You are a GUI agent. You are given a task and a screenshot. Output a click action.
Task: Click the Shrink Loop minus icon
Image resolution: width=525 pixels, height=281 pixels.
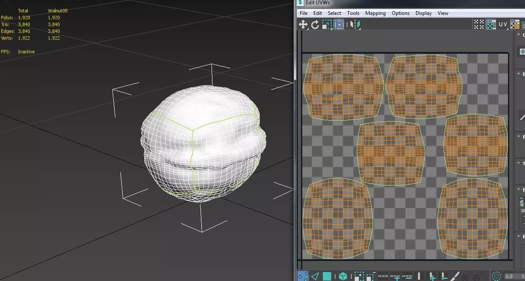pyautogui.click(x=407, y=276)
